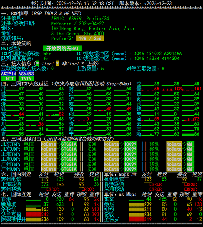The image size is (203, 227).
Task: Click the red latency bar for 法兰克福
Action: 34,214
